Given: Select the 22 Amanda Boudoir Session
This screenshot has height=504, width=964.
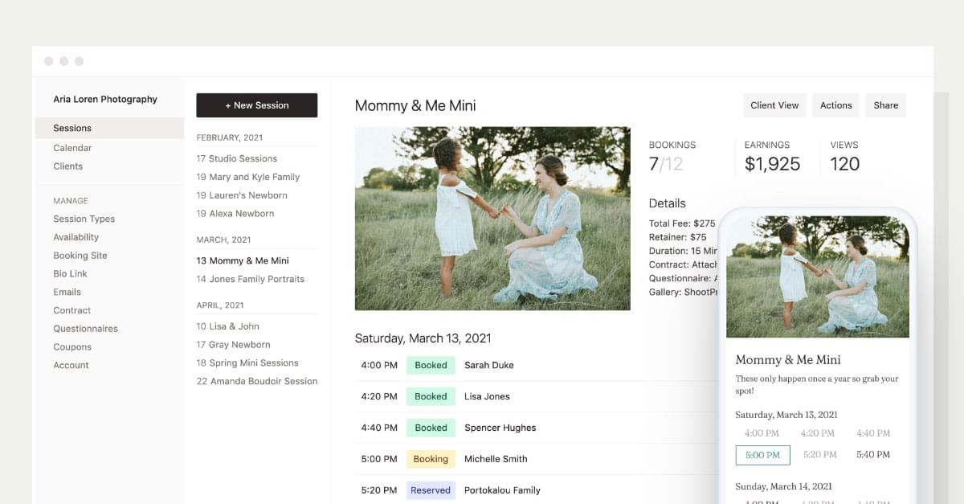Looking at the screenshot, I should (x=257, y=381).
